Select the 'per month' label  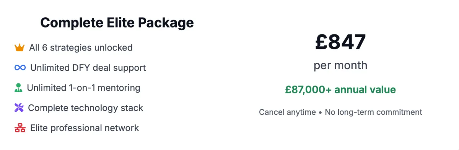[340, 65]
